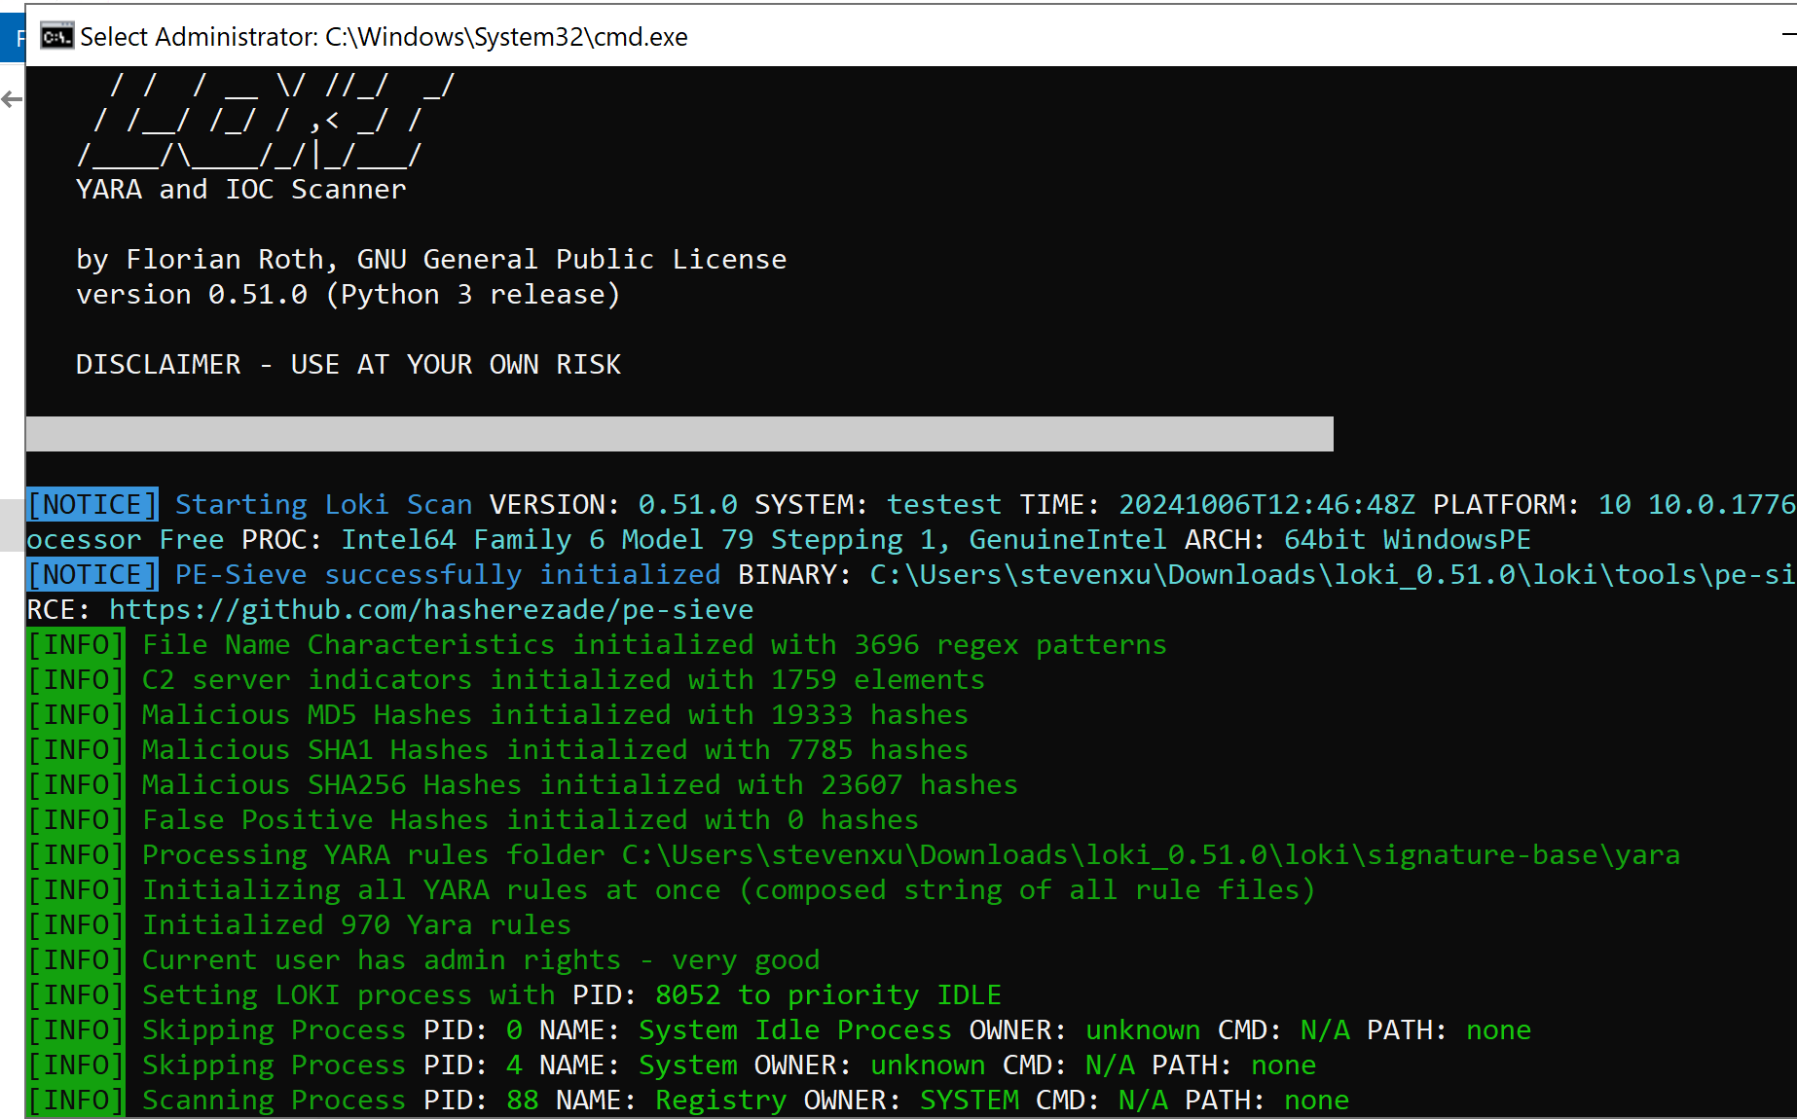Click the cmd.exe window icon in title bar
Image resolution: width=1797 pixels, height=1119 pixels.
tap(56, 37)
